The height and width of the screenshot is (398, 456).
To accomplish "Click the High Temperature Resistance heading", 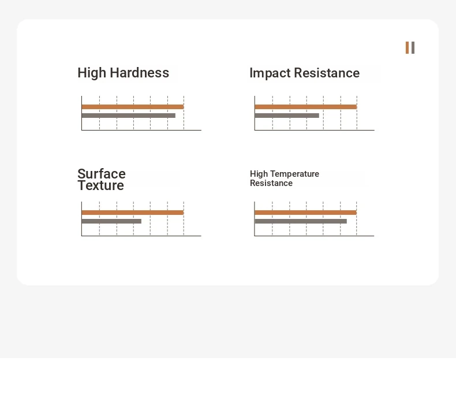I will [x=285, y=178].
